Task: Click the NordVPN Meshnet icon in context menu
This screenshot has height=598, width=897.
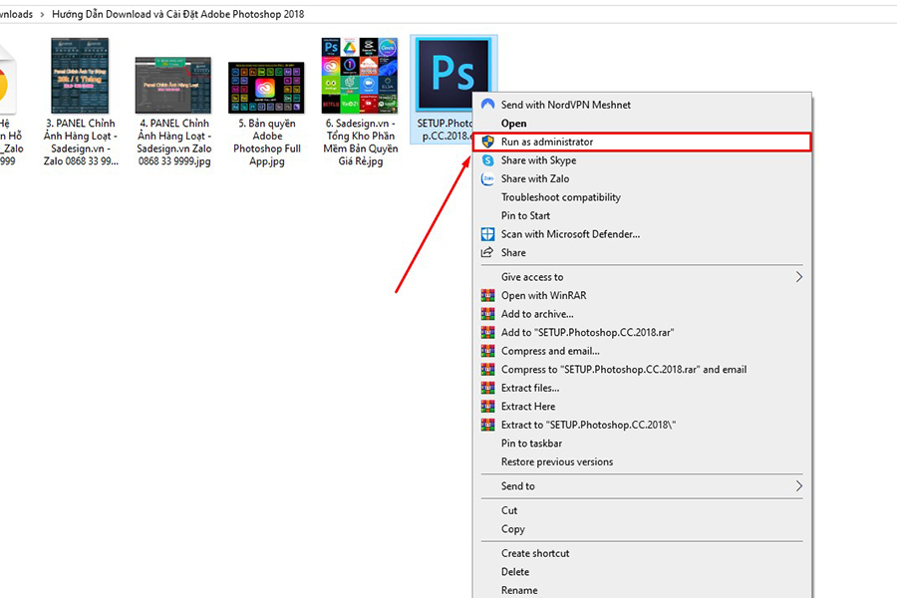Action: click(x=487, y=105)
